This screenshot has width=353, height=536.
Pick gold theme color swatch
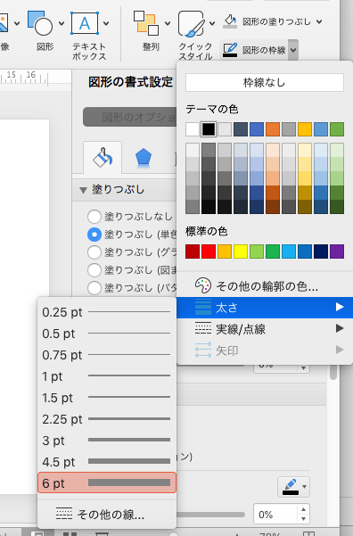coord(305,129)
